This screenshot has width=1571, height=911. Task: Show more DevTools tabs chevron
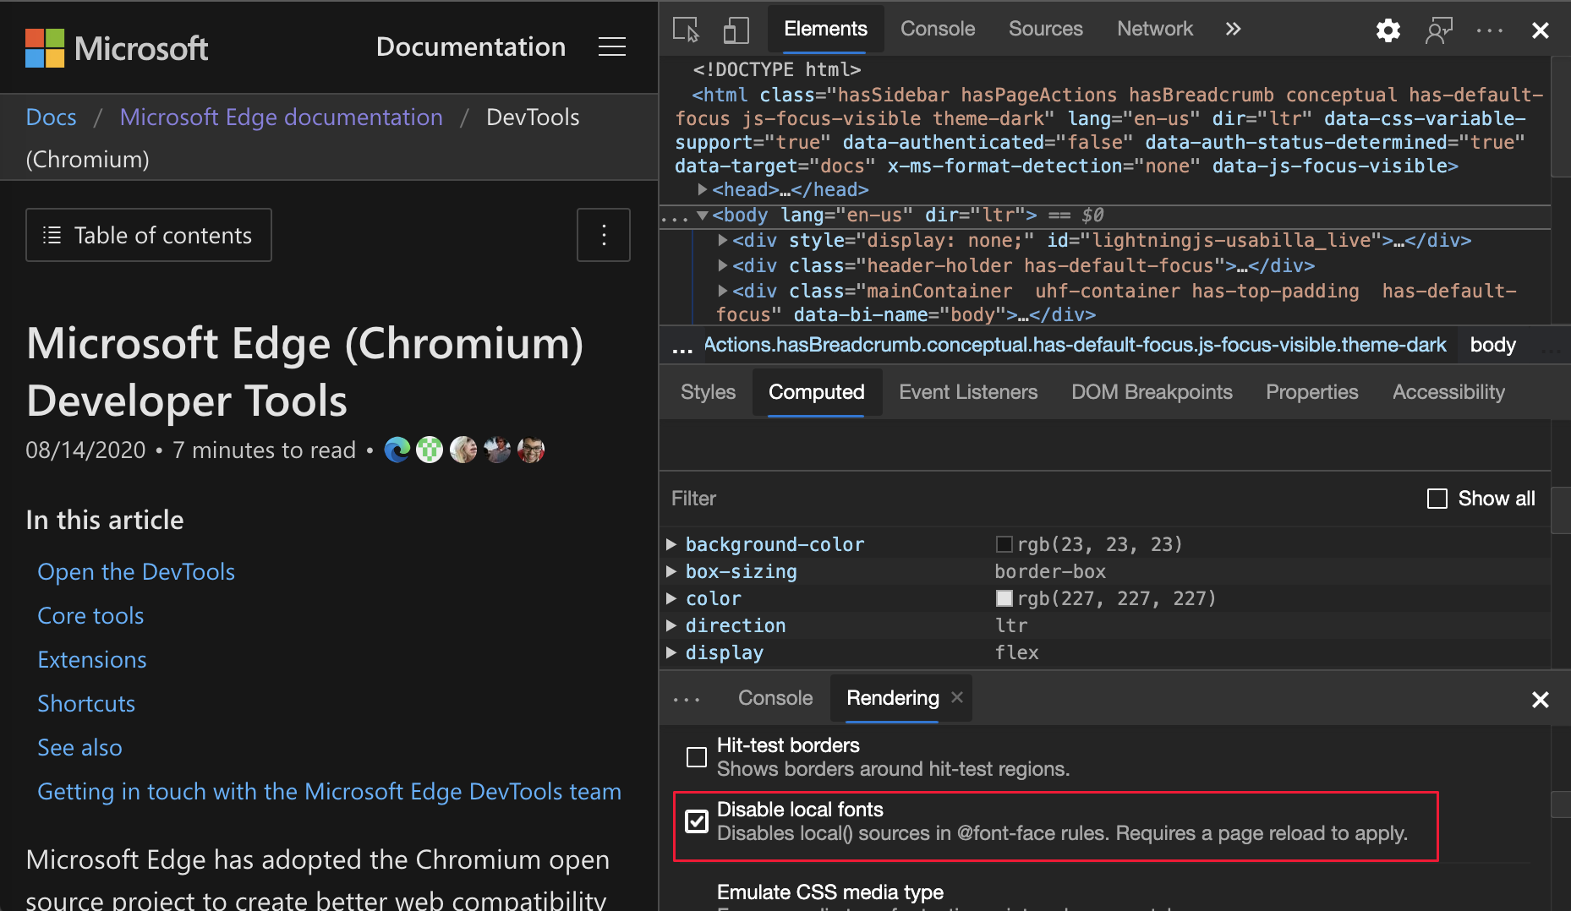point(1233,29)
